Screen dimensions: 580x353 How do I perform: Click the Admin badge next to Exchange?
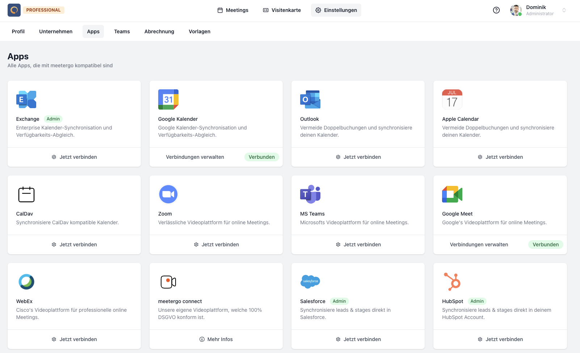[53, 119]
